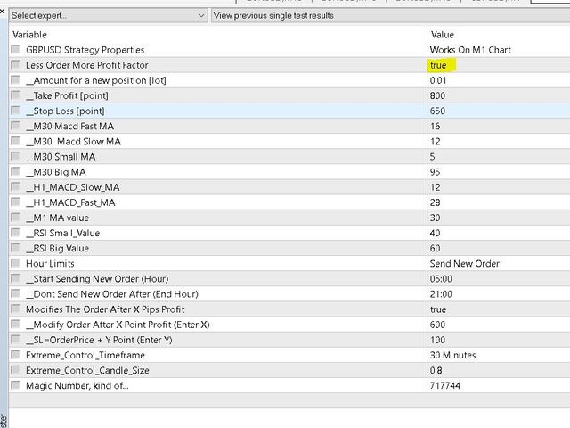Select the _M30 Macd Slow MA row label
This screenshot has height=428, width=570.
point(73,142)
